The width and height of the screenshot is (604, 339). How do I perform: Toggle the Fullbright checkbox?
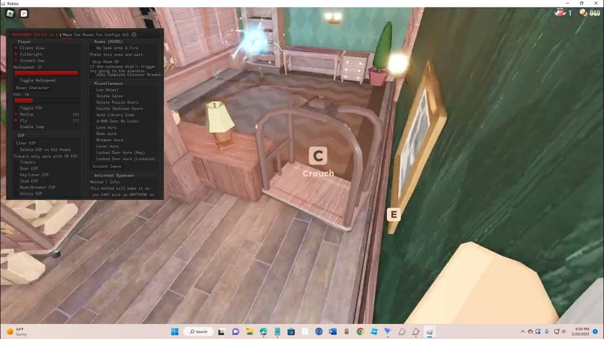(16, 54)
